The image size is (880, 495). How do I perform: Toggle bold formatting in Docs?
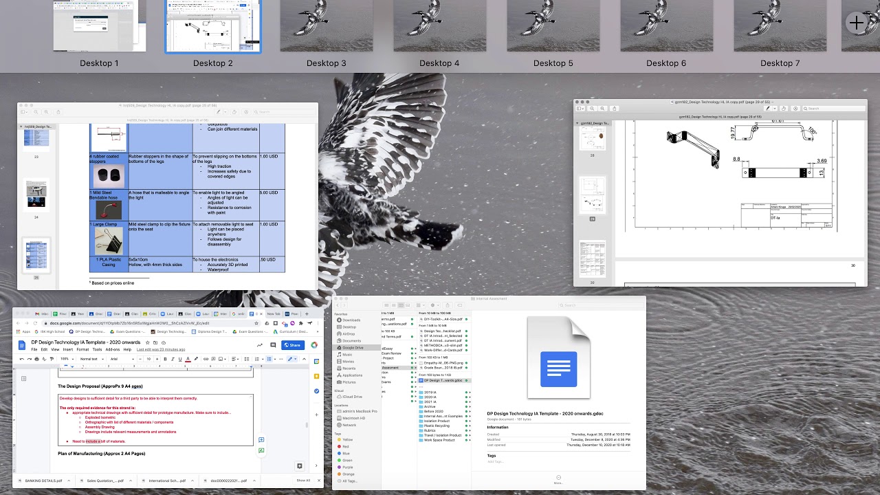click(x=165, y=359)
